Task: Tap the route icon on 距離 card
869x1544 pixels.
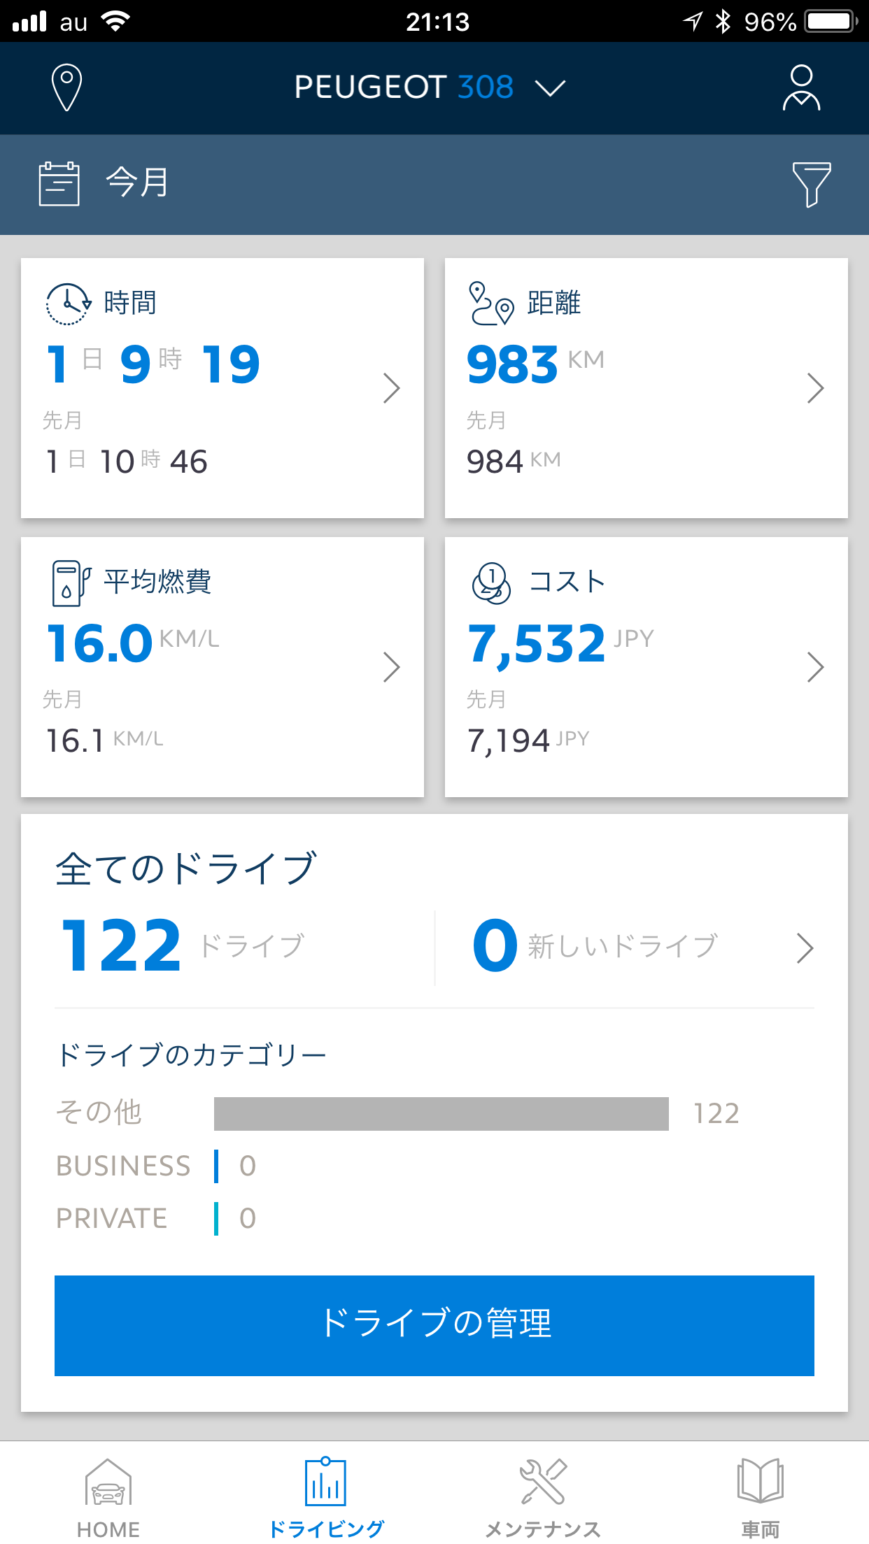Action: [491, 303]
